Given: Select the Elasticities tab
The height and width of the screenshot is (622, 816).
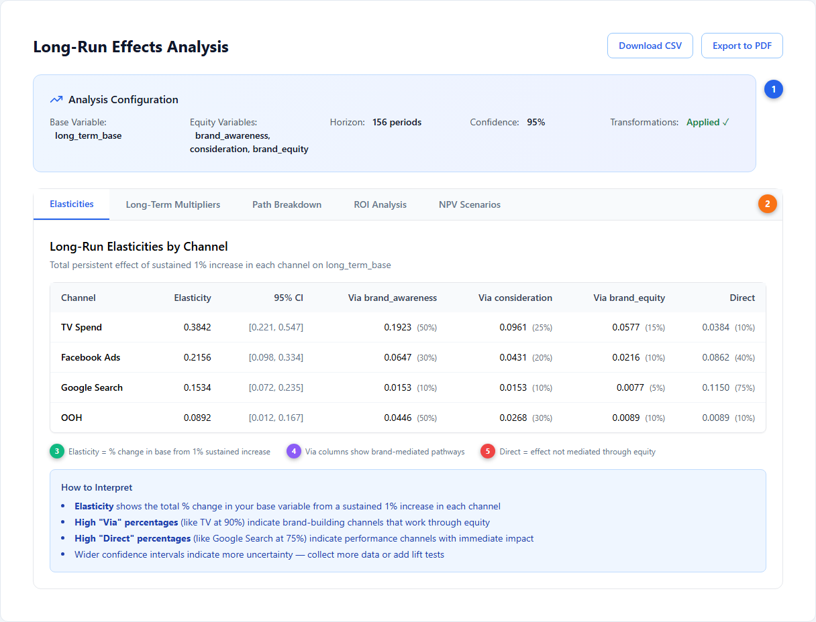Looking at the screenshot, I should (x=72, y=204).
